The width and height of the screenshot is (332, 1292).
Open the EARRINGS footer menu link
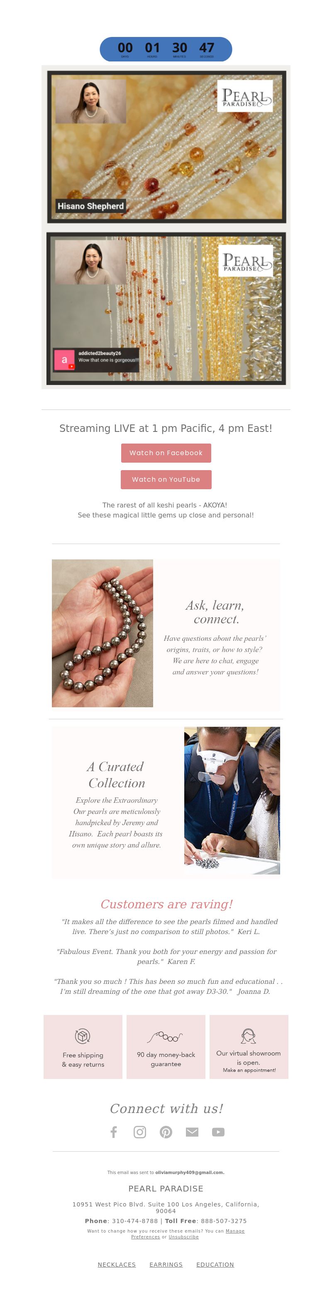166,1265
